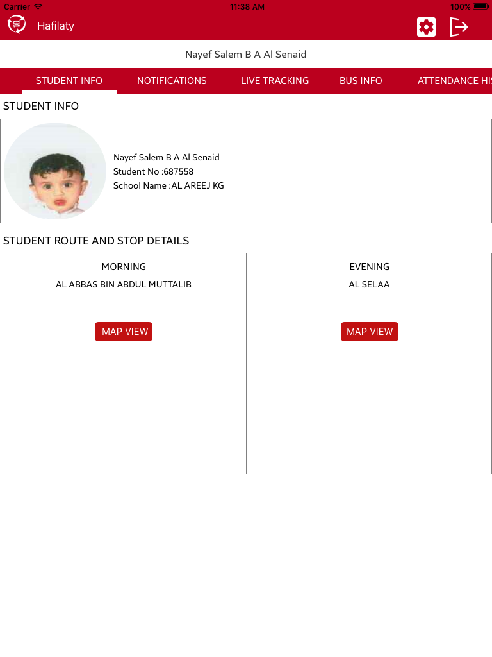
Task: Check the Wi-Fi status icon
Action: (x=38, y=6)
